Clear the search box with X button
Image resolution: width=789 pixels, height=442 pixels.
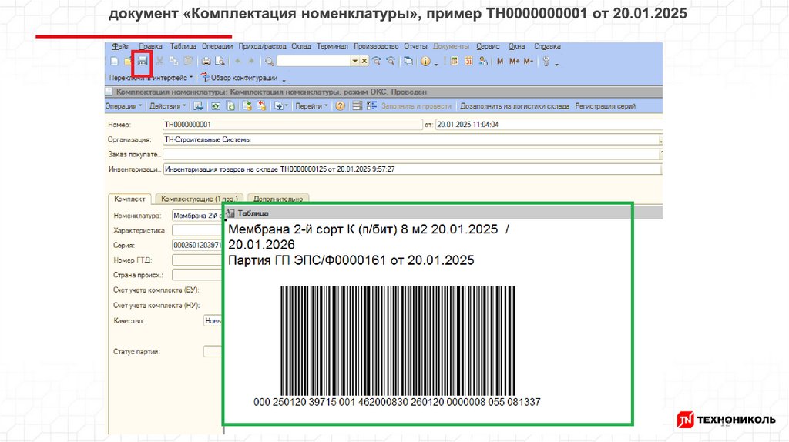[x=364, y=62]
